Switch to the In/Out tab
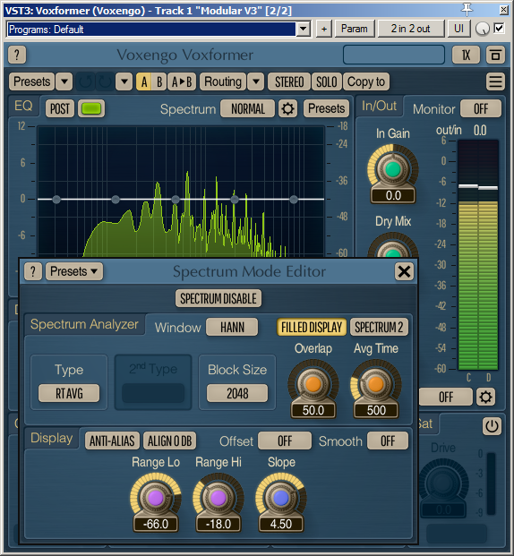Image resolution: width=514 pixels, height=556 pixels. 379,106
